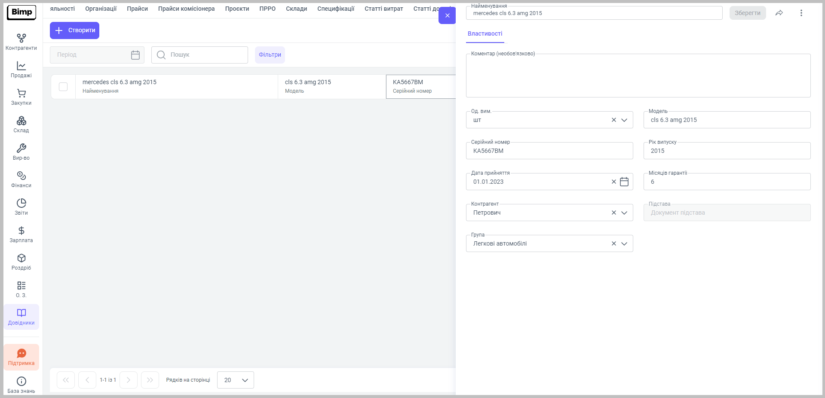The image size is (825, 398).
Task: Clear the Група value
Action: 613,243
